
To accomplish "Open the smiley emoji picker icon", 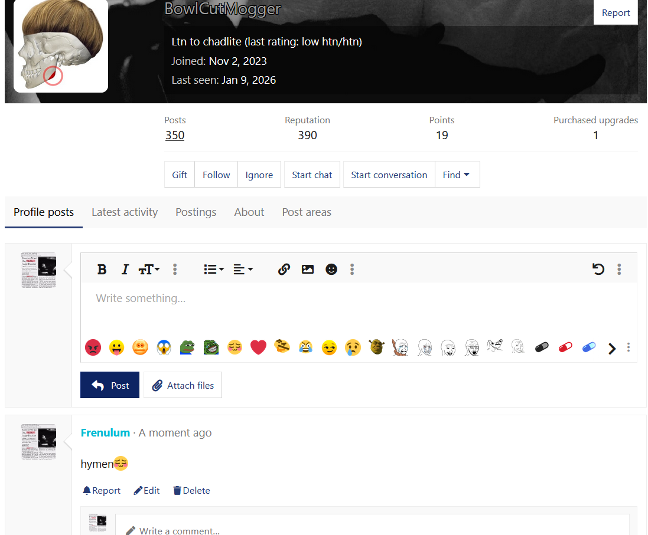I will (x=331, y=269).
